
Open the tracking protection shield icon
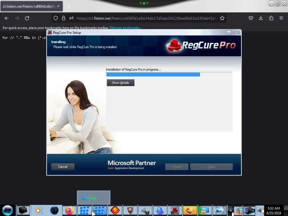coord(56,18)
